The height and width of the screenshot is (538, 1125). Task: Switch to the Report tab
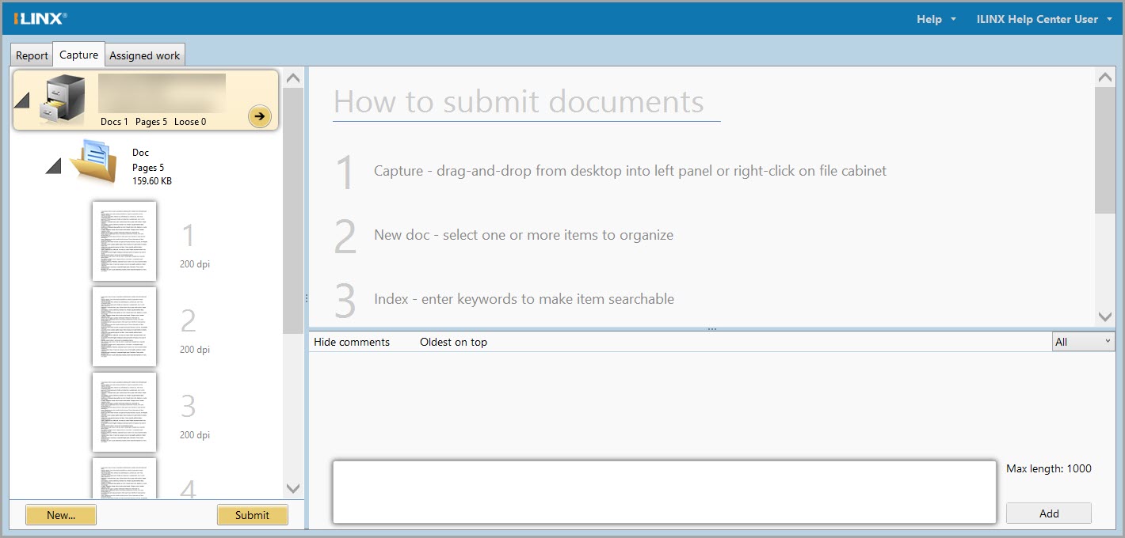(x=32, y=55)
